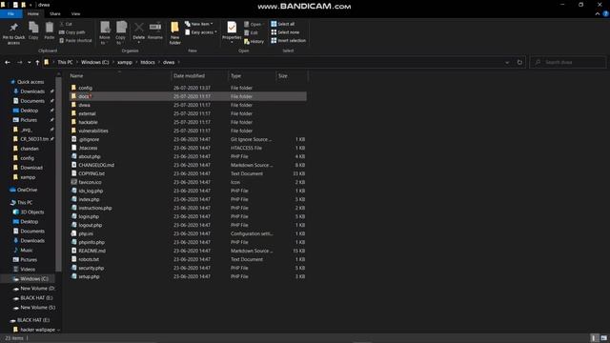Click Paste shortcut in ribbon
610x343 pixels.
click(x=75, y=40)
